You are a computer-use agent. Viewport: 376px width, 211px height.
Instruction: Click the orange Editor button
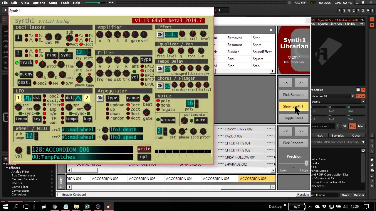[x=360, y=96]
